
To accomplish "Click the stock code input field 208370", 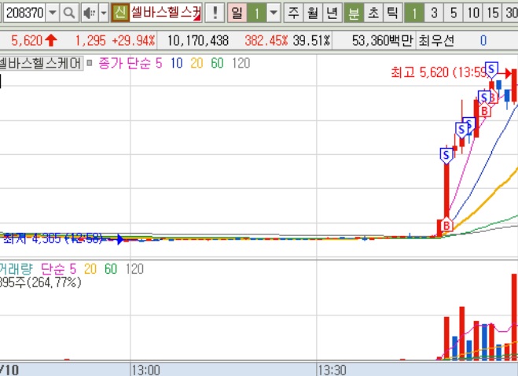I will pyautogui.click(x=23, y=13).
